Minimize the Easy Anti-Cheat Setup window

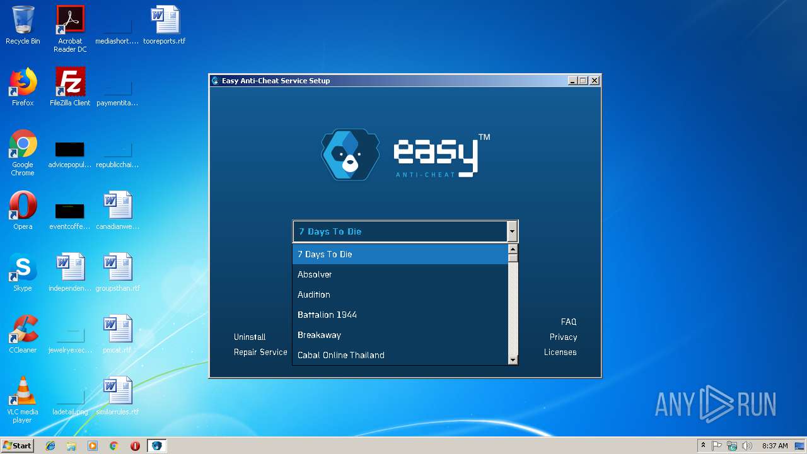click(x=572, y=81)
